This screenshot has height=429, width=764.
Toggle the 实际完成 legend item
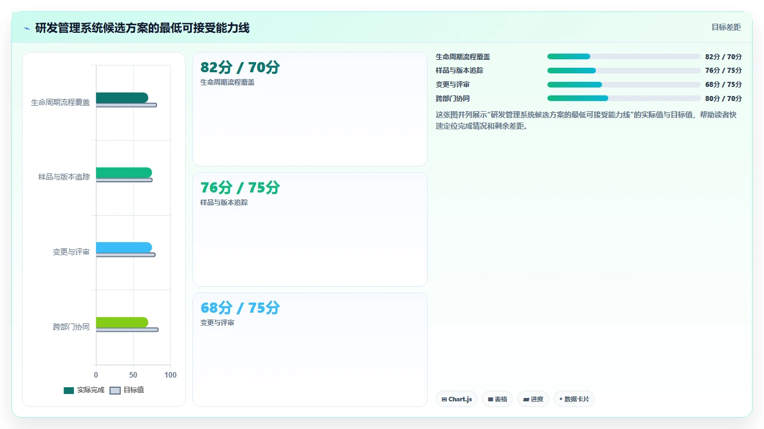(x=84, y=390)
